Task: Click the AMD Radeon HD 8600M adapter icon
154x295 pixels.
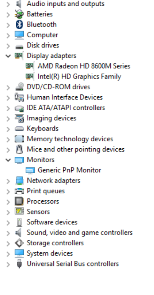Action: [30, 66]
